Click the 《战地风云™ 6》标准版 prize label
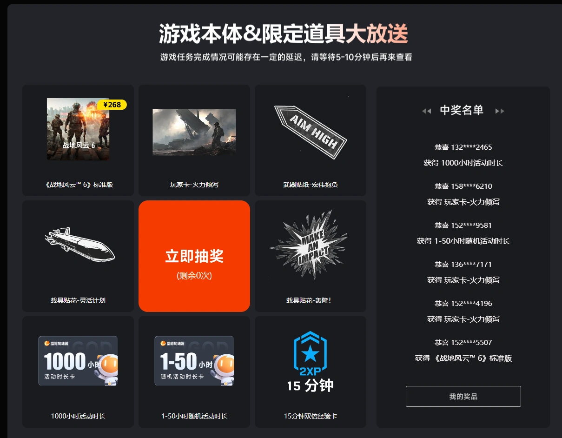 (x=78, y=185)
